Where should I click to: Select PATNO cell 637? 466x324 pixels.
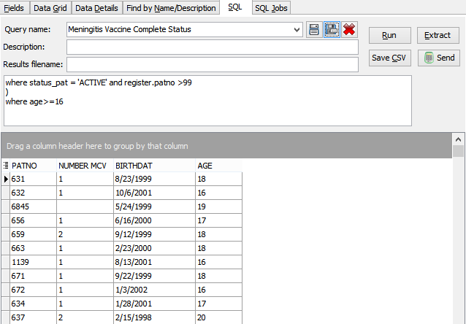tap(33, 317)
